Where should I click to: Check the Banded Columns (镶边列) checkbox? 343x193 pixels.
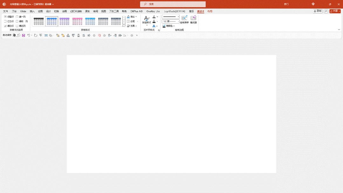[17, 26]
